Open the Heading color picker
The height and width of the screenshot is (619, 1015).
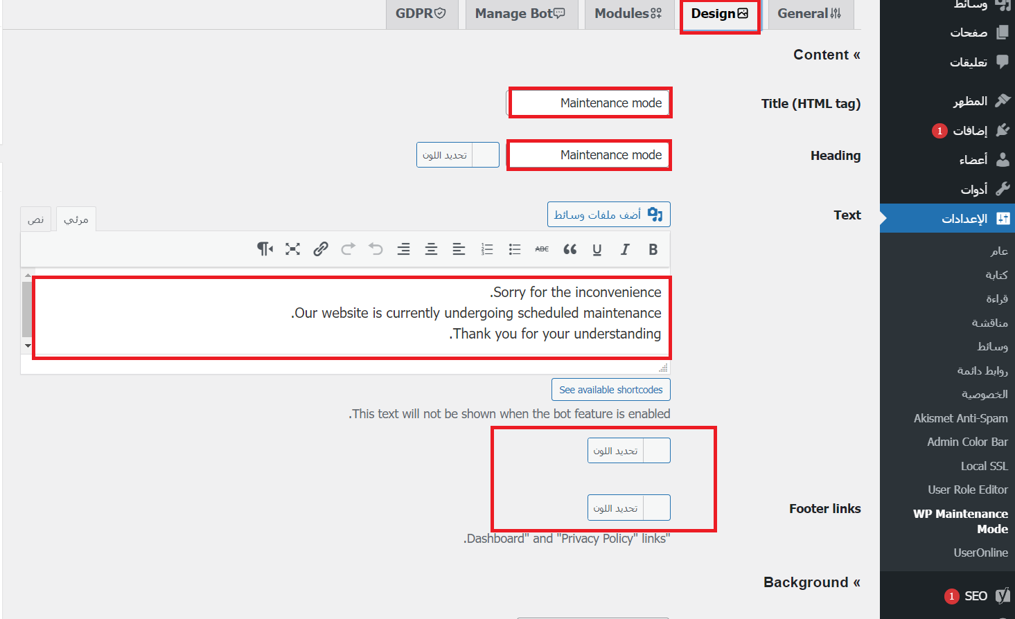coord(457,155)
